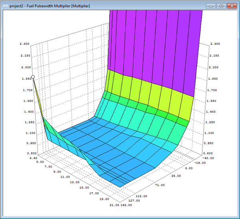Click right axis label 0.800

coord(208,153)
